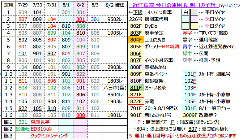Click the '車番ペイント' description
The height and width of the screenshot is (140, 243).
click(x=156, y=74)
